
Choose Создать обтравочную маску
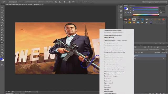(114, 52)
